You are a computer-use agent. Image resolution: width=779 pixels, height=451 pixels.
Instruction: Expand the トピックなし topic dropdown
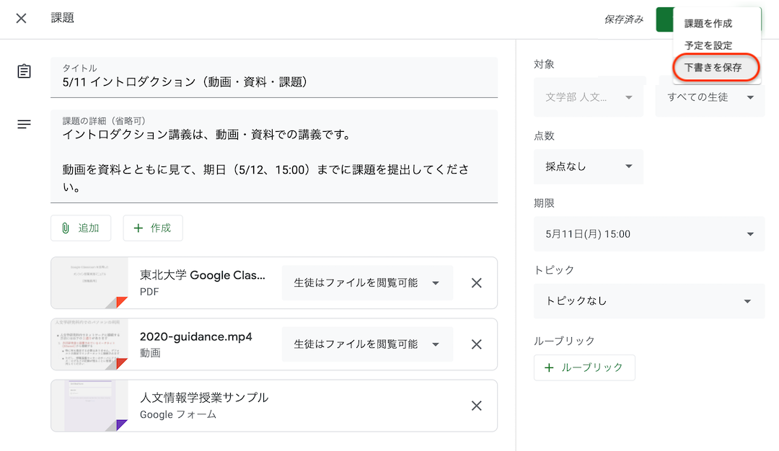[649, 301]
